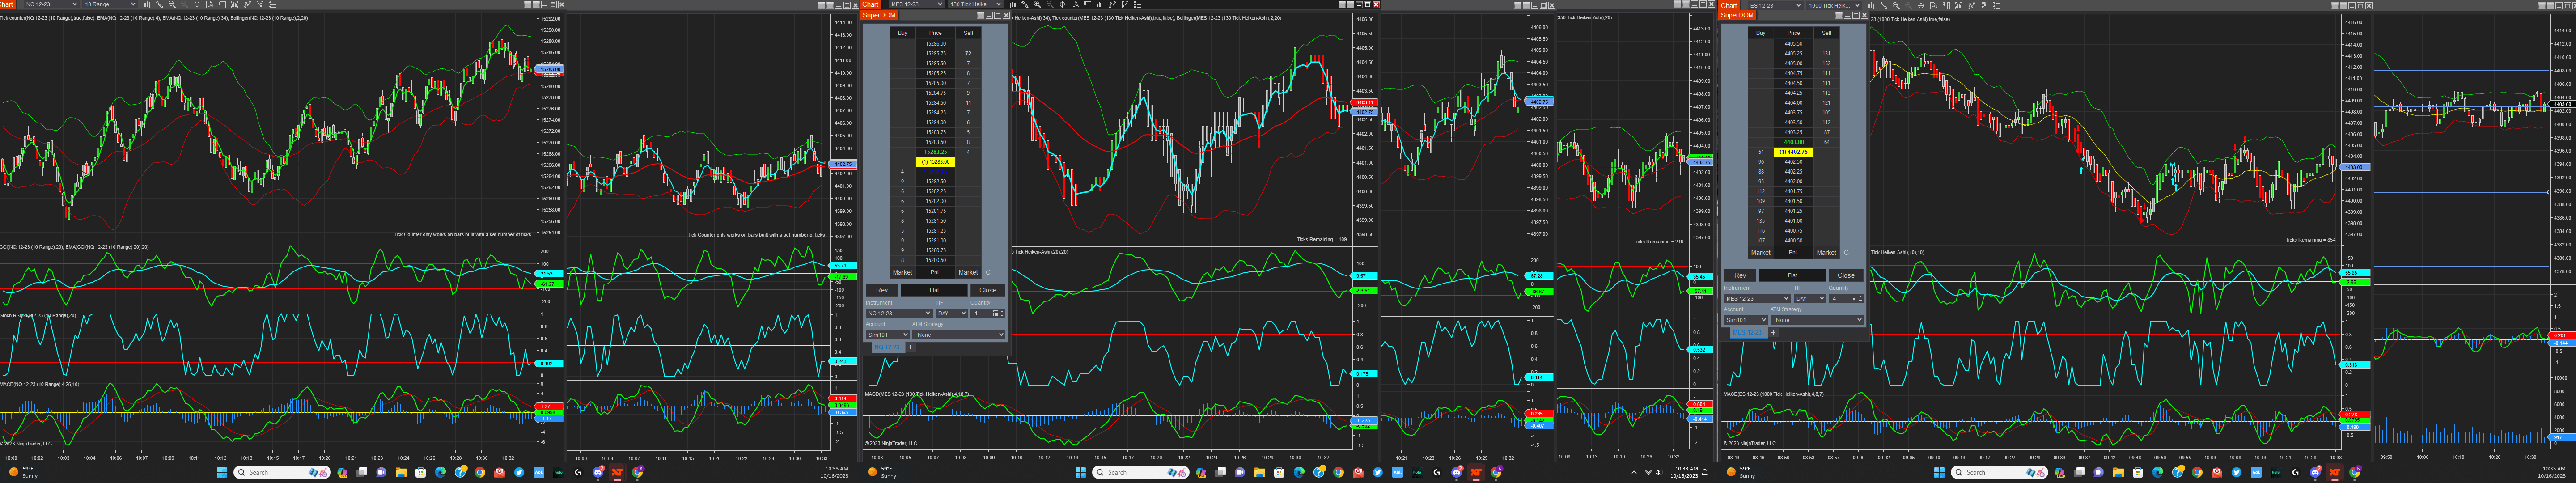The image size is (2576, 483).
Task: Click the PnL cell in NQ SuperDOM
Action: [x=935, y=272]
